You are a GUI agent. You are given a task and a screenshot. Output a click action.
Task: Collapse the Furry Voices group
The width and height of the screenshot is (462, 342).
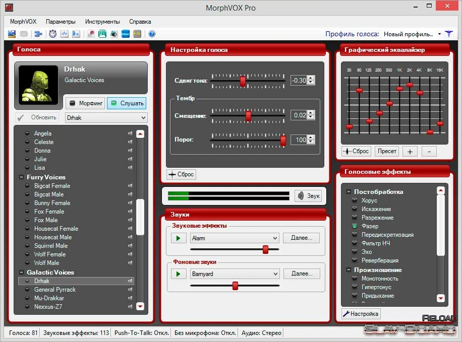click(x=21, y=177)
